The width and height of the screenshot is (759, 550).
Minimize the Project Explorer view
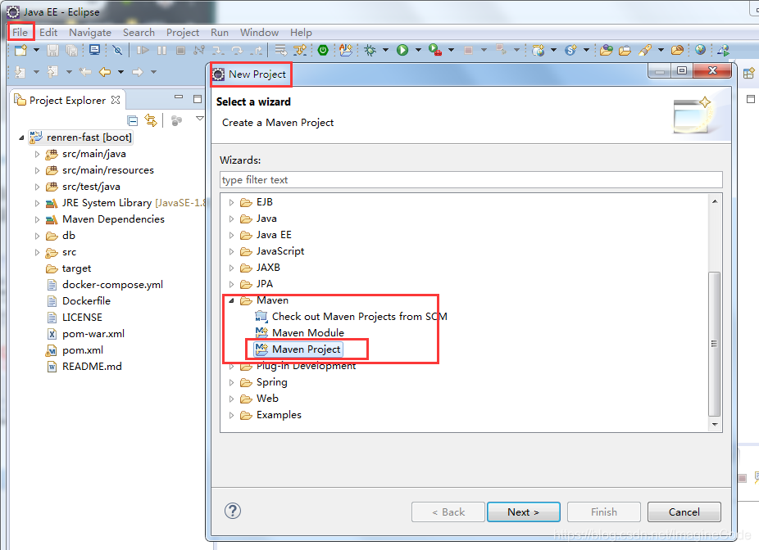[x=179, y=97]
